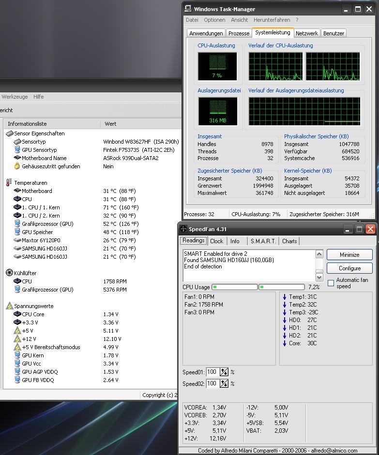Click the Temperaturen thermometer icon
This screenshot has height=455, width=379.
(9, 182)
